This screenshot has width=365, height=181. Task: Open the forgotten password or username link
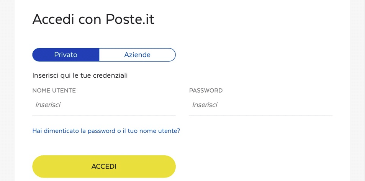tap(106, 131)
